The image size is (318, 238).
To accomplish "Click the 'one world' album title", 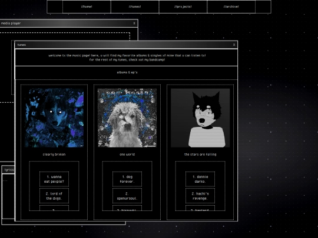I will coord(127,155).
